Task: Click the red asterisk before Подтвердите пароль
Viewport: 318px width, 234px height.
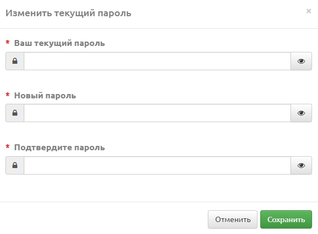Action: (x=8, y=147)
